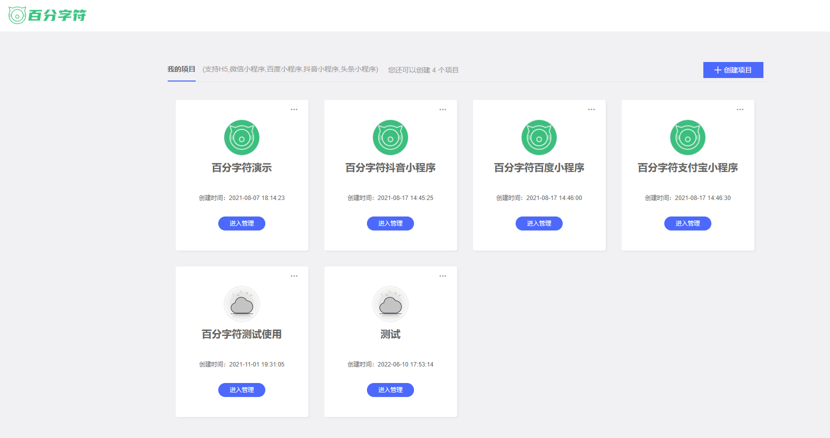Click 进入管理 for 百分字符测试使用
830x438 pixels.
click(x=242, y=390)
